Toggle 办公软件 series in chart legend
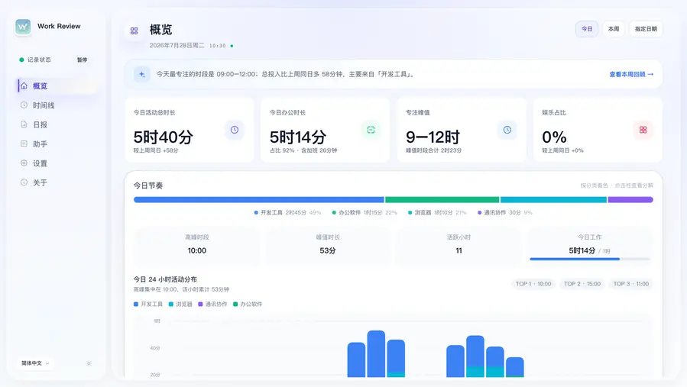The width and height of the screenshot is (687, 387). click(x=248, y=304)
